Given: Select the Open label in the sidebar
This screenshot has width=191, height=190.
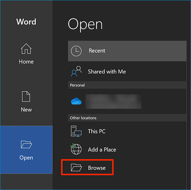Looking at the screenshot, I should pos(26,158).
